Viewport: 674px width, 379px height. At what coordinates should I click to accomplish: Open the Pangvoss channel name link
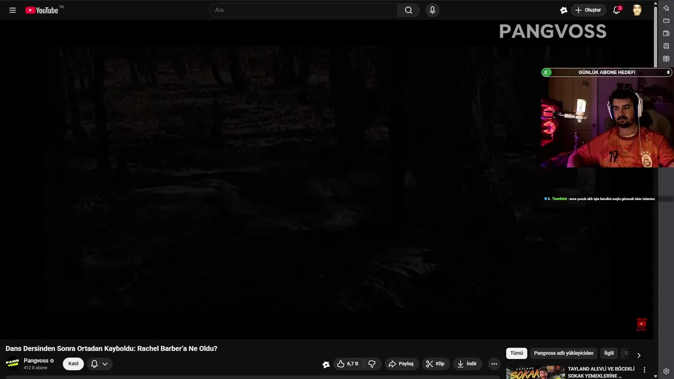pyautogui.click(x=36, y=361)
